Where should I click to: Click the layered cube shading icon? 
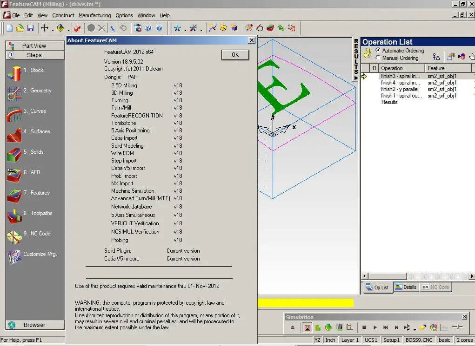(x=60, y=28)
